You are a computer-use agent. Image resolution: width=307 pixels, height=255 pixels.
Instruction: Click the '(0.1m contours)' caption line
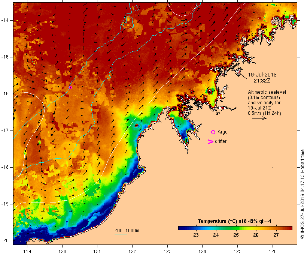(264, 97)
